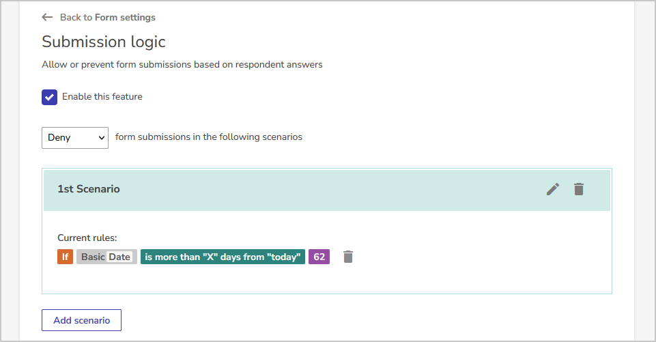The height and width of the screenshot is (342, 656).
Task: Click the back arrow icon
Action: click(47, 17)
